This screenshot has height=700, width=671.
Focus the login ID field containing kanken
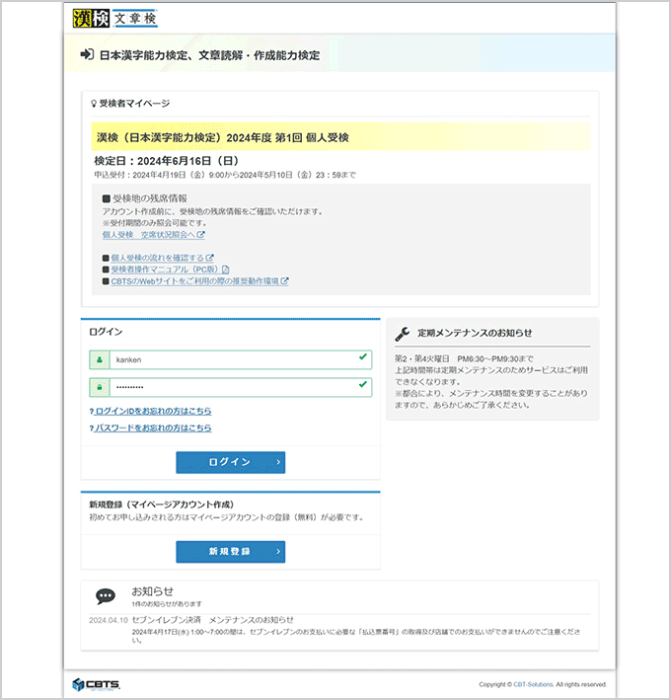click(241, 359)
